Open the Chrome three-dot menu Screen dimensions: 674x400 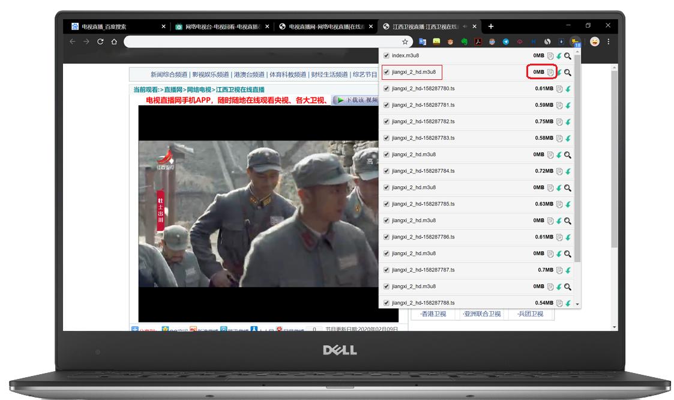609,41
